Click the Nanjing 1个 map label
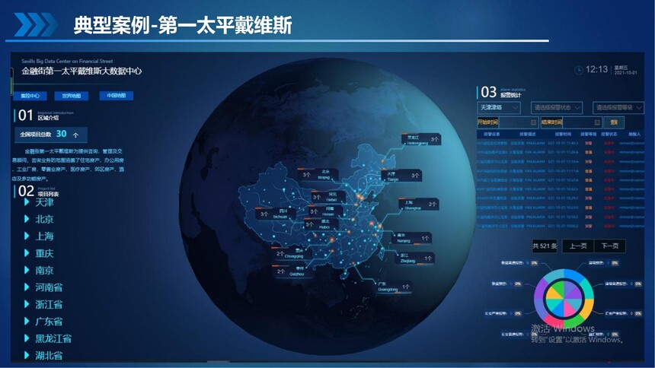Image resolution: width=655 pixels, height=368 pixels. pos(412,238)
